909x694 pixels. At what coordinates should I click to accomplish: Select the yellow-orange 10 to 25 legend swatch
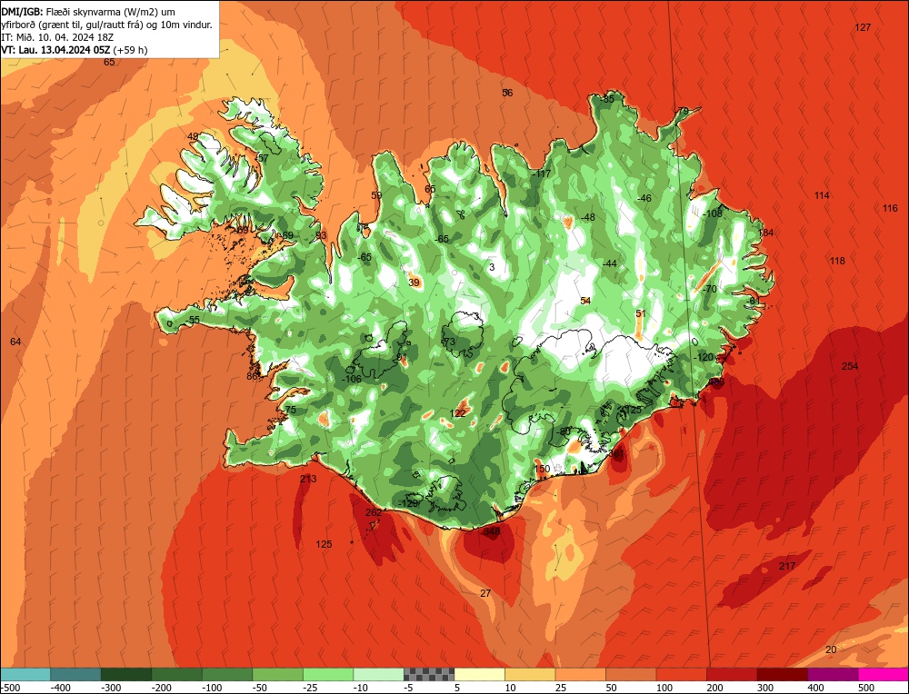(x=530, y=674)
